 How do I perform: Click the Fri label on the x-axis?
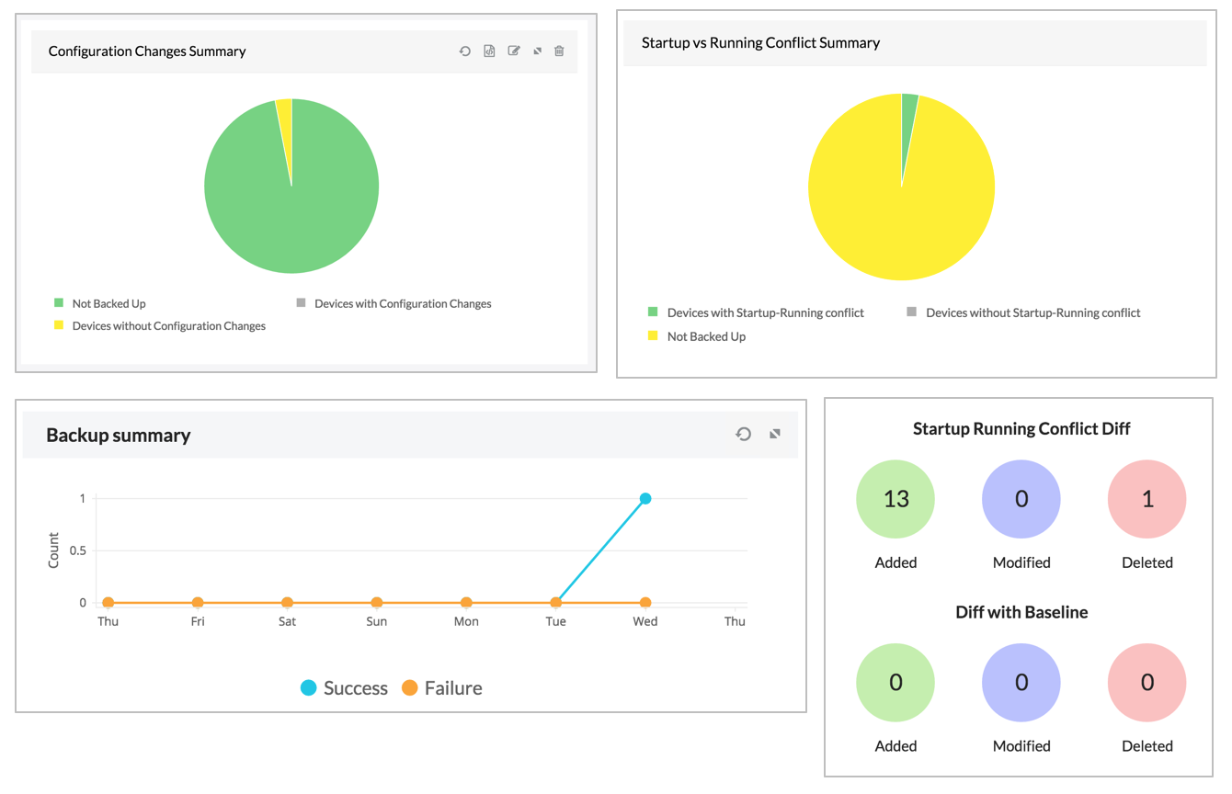198,621
